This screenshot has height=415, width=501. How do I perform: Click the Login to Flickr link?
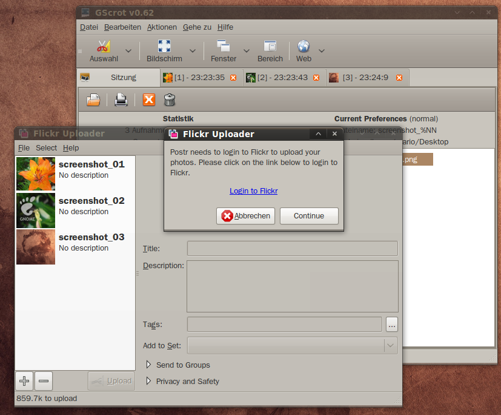(253, 191)
